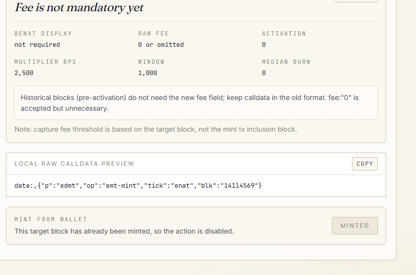This screenshot has height=275, width=416.
Task: Click the 'not required' value
Action: (37, 45)
